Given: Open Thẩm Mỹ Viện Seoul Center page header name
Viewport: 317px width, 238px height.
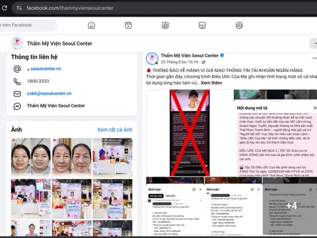Looking at the screenshot, I should [x=59, y=44].
